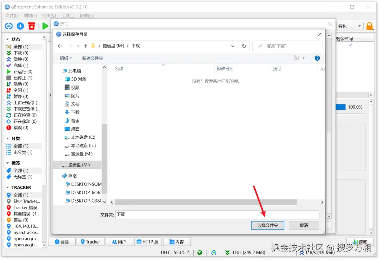Close the 选择保存目录 dialog

pyautogui.click(x=320, y=34)
